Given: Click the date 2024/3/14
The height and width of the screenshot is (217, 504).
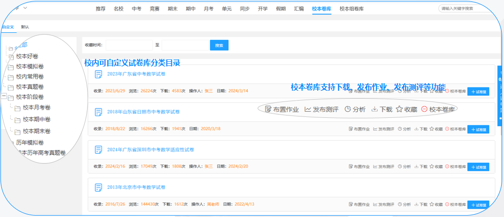Looking at the screenshot, I should [x=238, y=91].
